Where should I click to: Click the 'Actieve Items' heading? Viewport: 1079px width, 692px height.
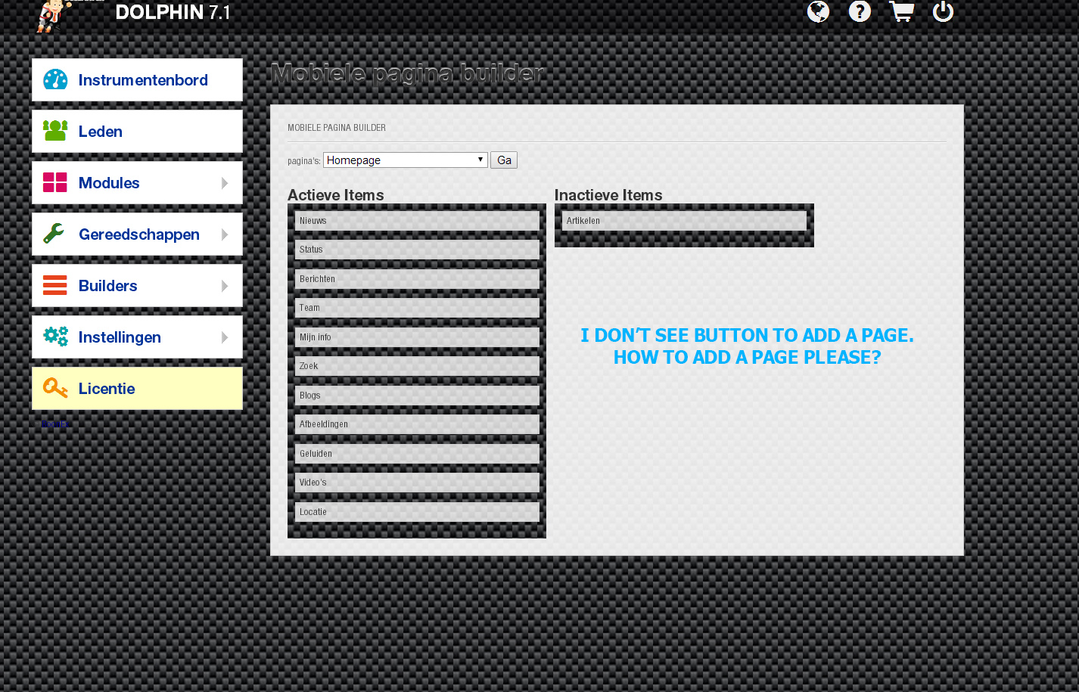[x=336, y=195]
